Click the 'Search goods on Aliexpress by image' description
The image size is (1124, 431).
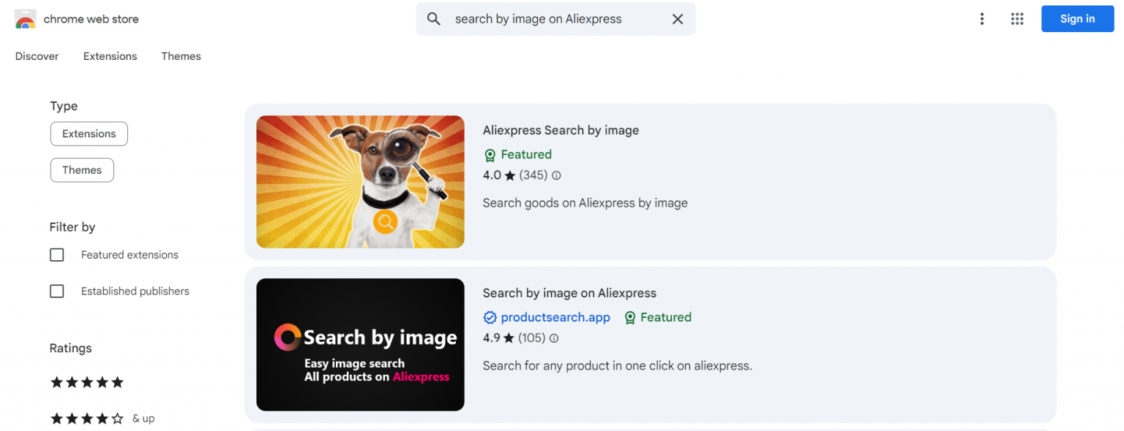pos(585,202)
